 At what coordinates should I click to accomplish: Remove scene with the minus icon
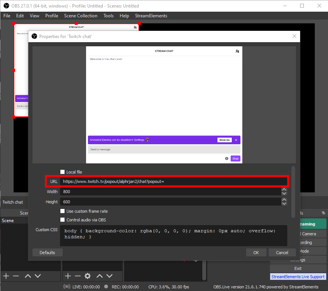(16, 276)
